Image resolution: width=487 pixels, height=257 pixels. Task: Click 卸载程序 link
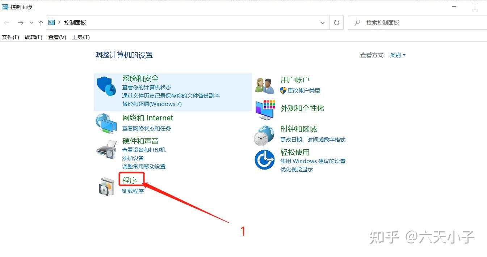pos(133,191)
